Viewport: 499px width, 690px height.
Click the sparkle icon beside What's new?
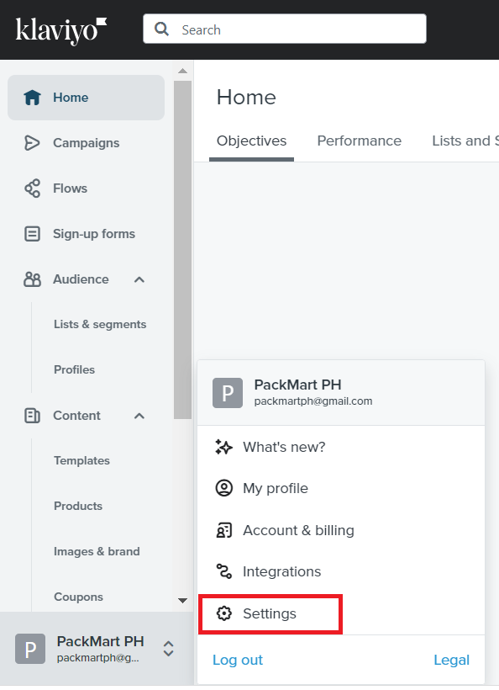point(223,447)
